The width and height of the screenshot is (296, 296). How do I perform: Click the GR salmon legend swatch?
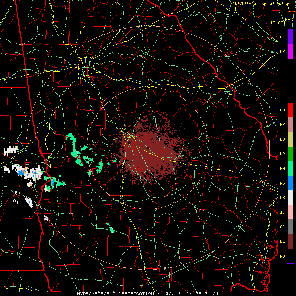(x=290, y=125)
